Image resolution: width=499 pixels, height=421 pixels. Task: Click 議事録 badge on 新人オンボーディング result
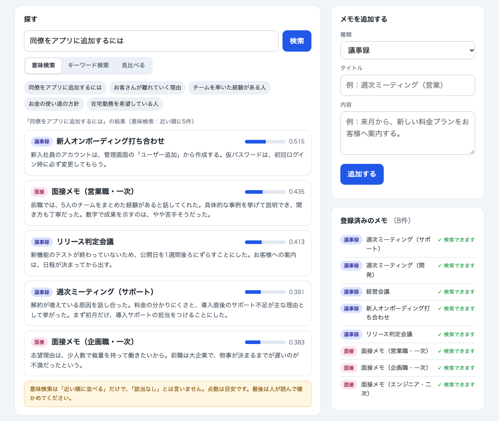[x=42, y=142]
